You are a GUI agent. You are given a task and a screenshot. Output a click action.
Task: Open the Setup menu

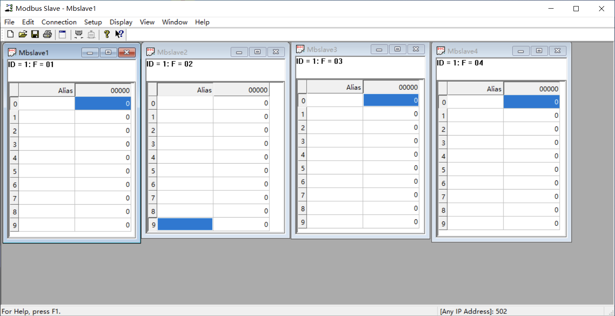pyautogui.click(x=93, y=22)
